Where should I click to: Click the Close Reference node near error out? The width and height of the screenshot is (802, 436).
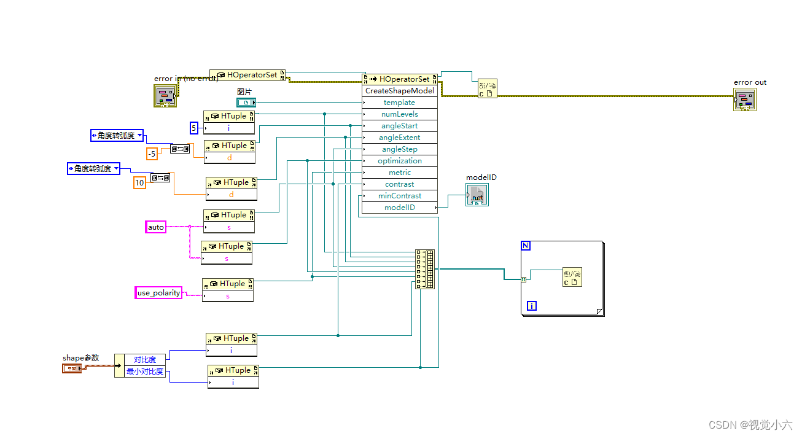click(487, 88)
